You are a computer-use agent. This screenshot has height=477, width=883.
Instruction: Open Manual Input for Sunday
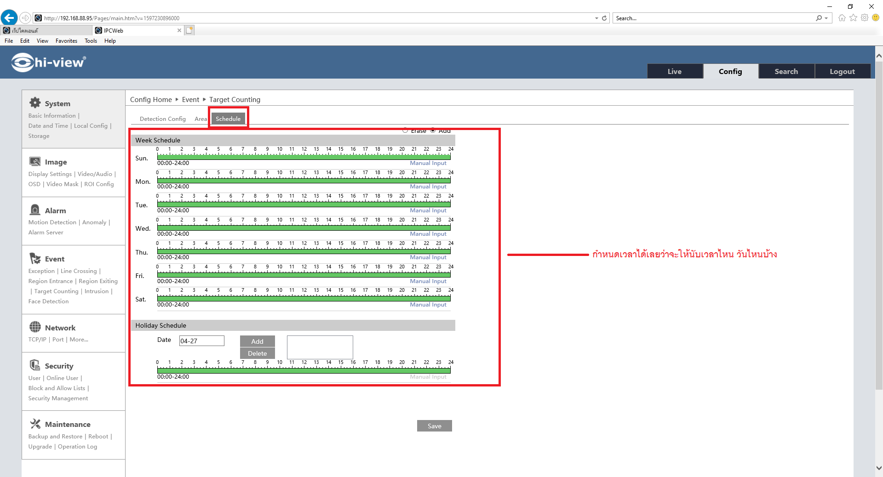428,163
